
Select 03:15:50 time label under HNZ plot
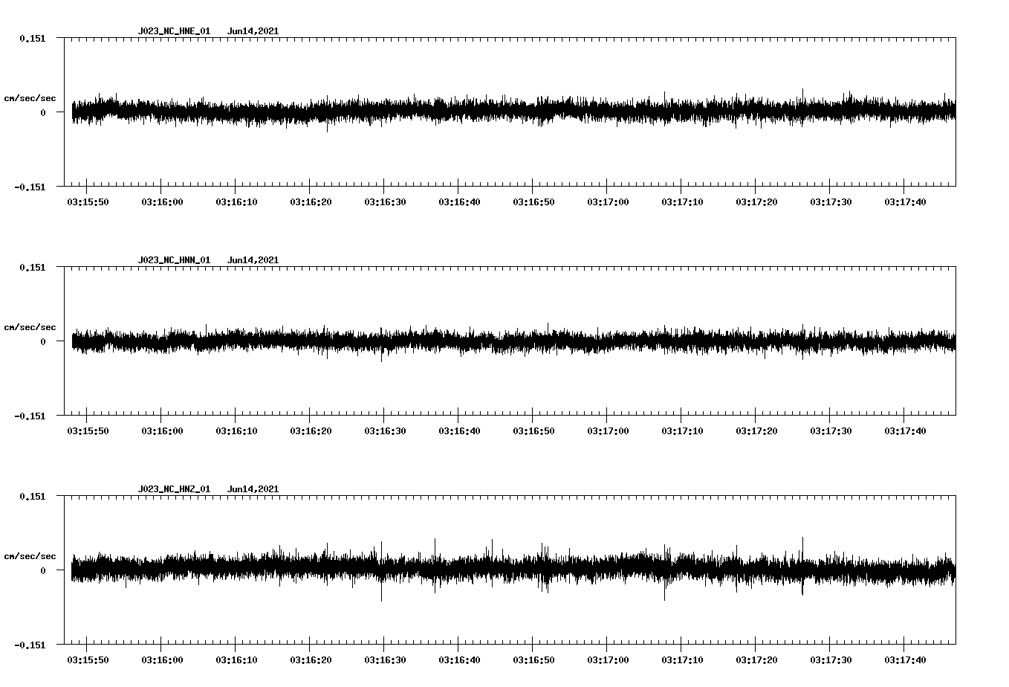pyautogui.click(x=88, y=660)
